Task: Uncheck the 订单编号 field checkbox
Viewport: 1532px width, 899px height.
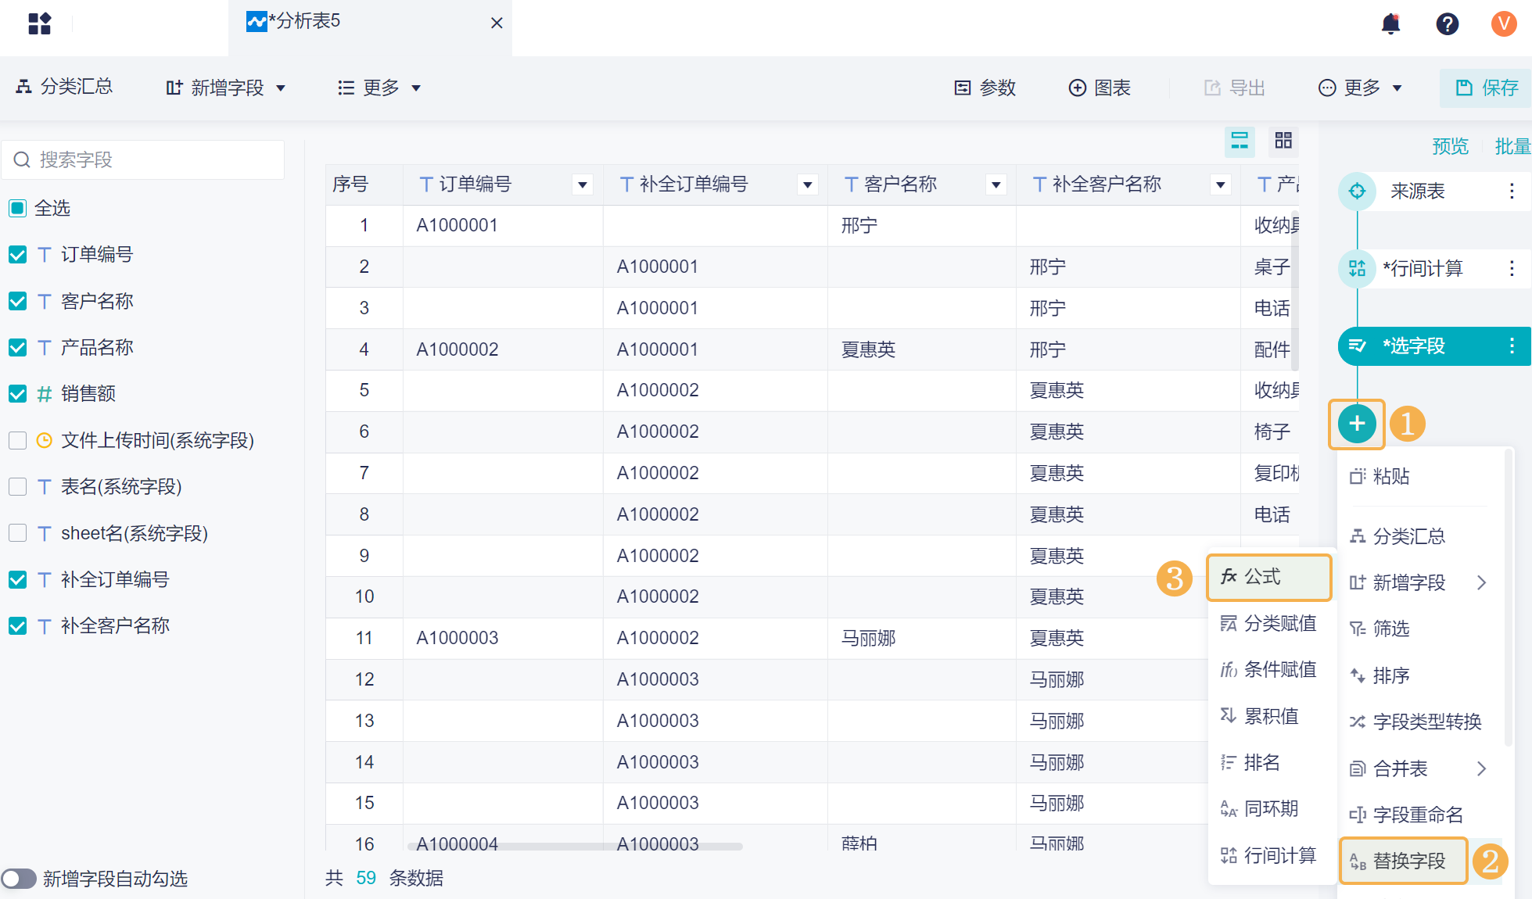Action: point(17,255)
